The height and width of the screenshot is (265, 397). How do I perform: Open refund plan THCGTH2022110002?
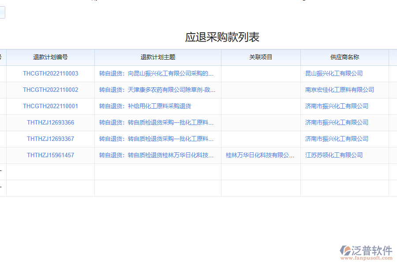(x=50, y=90)
